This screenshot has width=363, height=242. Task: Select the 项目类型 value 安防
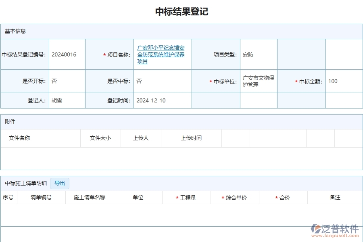coord(248,54)
